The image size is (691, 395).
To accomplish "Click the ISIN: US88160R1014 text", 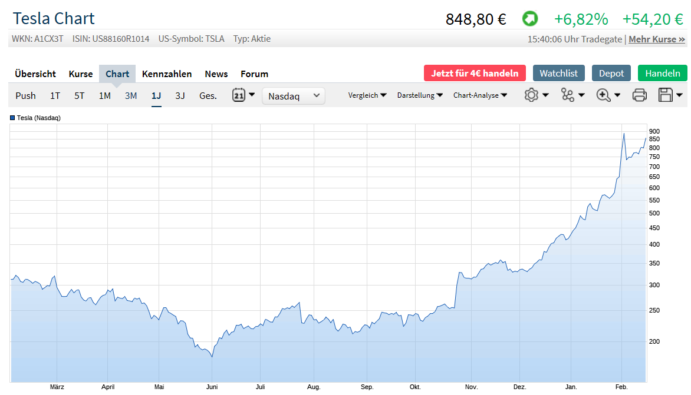I will [111, 39].
